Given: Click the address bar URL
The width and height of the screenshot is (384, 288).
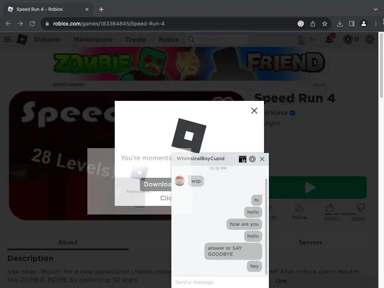Looking at the screenshot, I should [x=108, y=24].
